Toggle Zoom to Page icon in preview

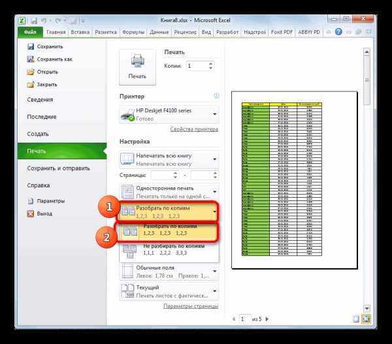pyautogui.click(x=366, y=319)
